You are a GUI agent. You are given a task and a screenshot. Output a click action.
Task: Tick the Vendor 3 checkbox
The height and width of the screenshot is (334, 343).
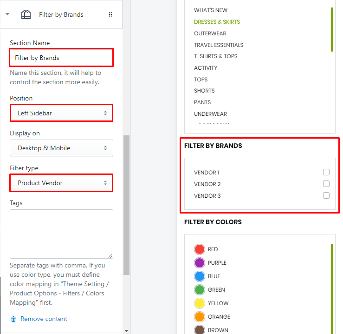(x=326, y=195)
